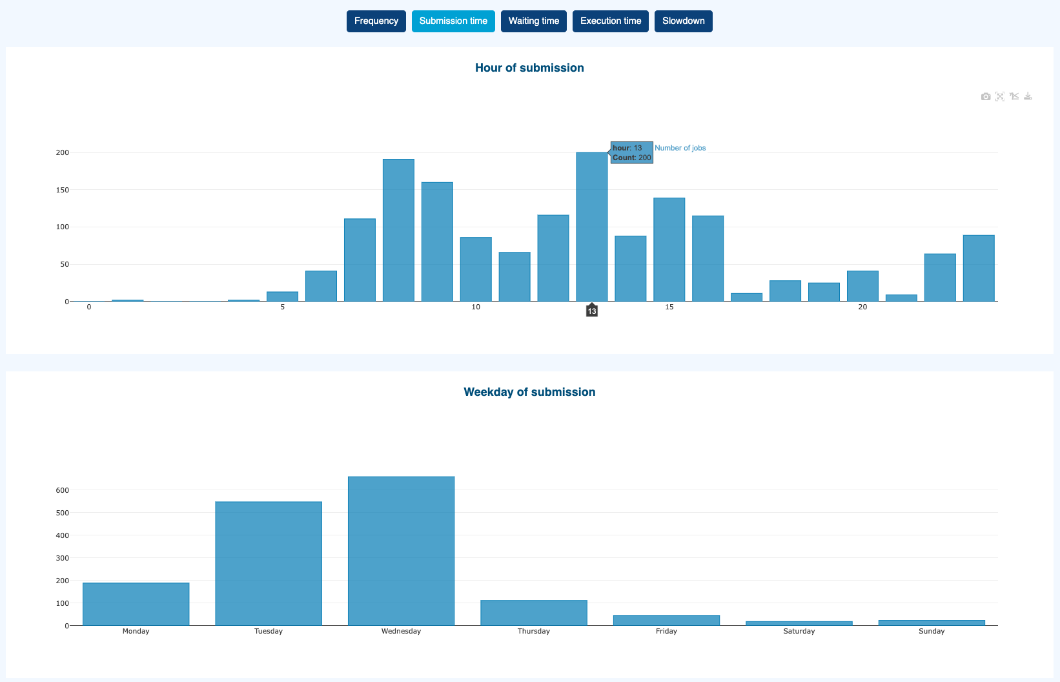The image size is (1060, 682).
Task: Select the Thursday bar in the weekday chart
Action: pyautogui.click(x=534, y=613)
